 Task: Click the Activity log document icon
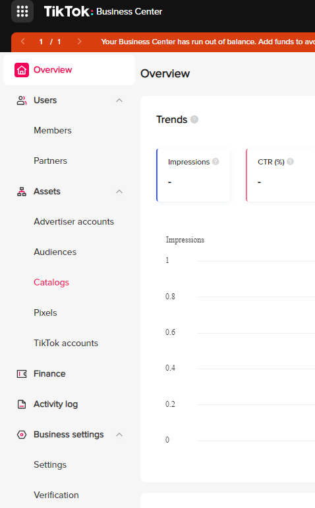click(x=22, y=404)
